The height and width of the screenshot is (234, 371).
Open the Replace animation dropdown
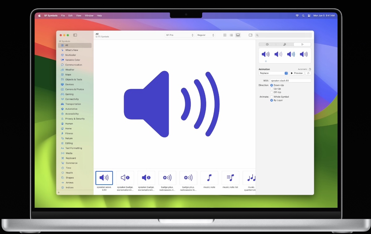(273, 73)
